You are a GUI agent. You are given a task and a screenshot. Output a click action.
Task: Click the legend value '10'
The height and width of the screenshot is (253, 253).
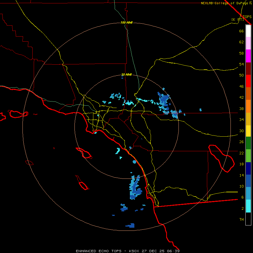[x=241, y=186]
